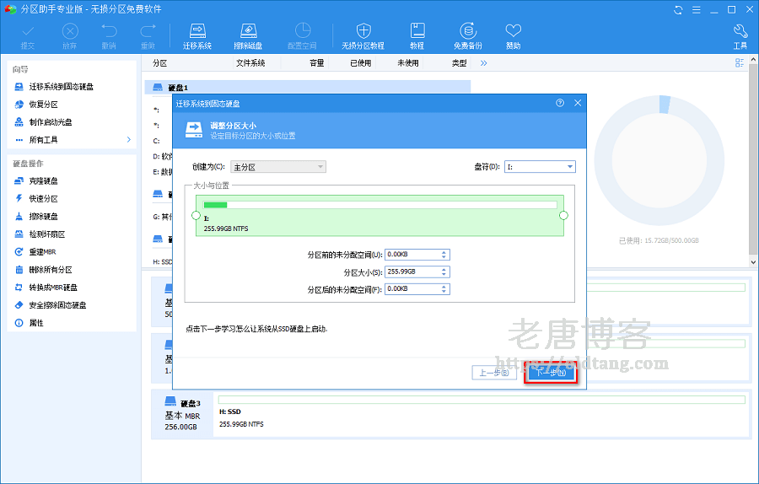The height and width of the screenshot is (484, 759).
Task: Click the right resize handle of partition I:
Action: pyautogui.click(x=564, y=216)
